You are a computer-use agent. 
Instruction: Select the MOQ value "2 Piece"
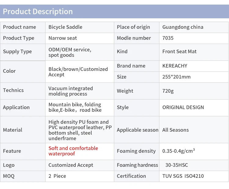(57, 176)
